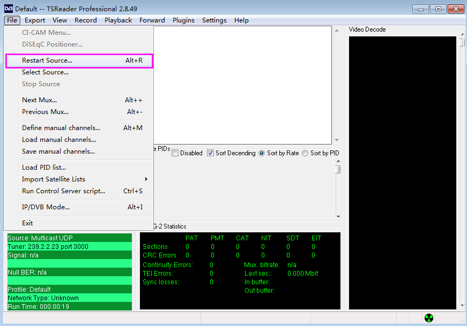Click the top panel scroll up arrow
Screen dimensions: 467x326
pos(337,30)
